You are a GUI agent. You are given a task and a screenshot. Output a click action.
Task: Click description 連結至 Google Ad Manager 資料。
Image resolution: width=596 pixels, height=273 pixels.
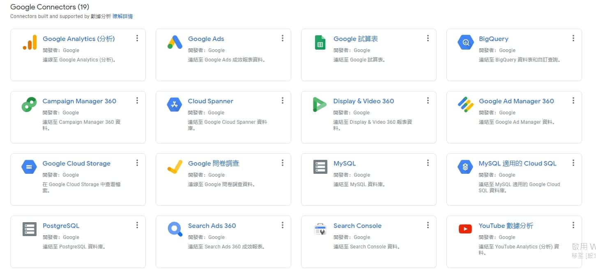517,122
